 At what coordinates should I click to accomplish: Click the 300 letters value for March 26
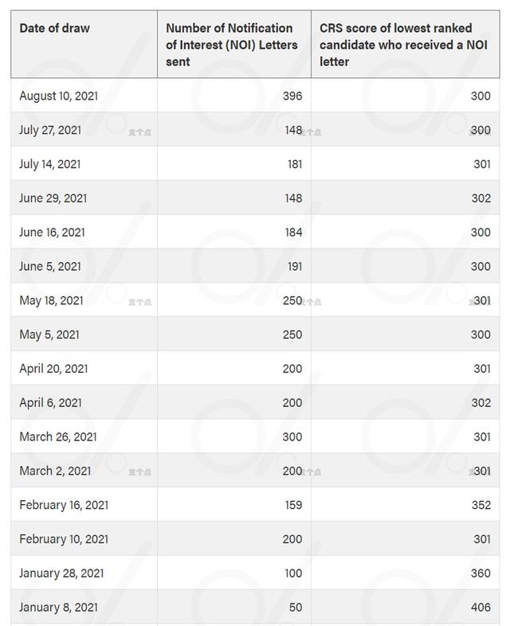292,436
